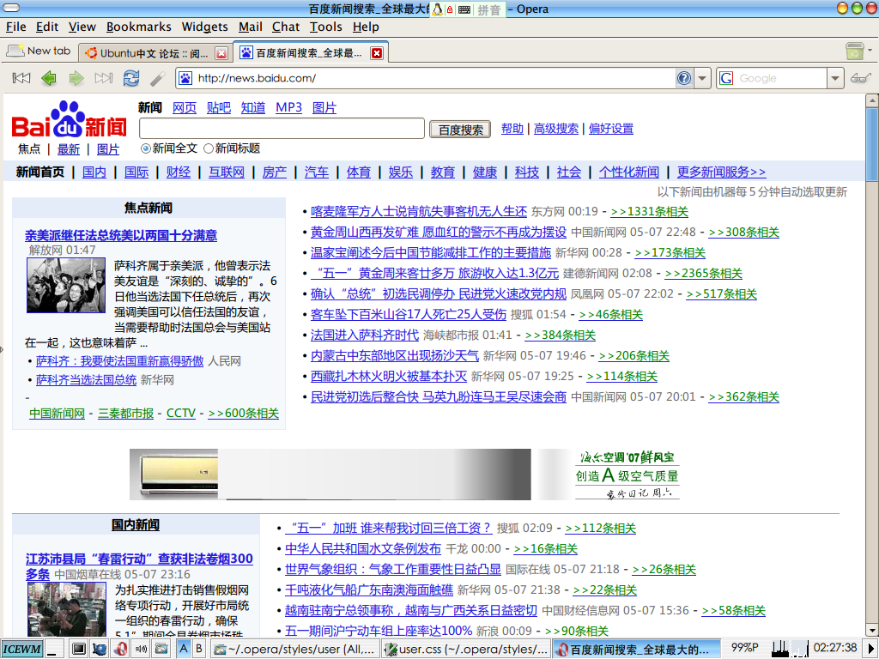
Task: Open the 体育 news category link
Action: (x=359, y=172)
